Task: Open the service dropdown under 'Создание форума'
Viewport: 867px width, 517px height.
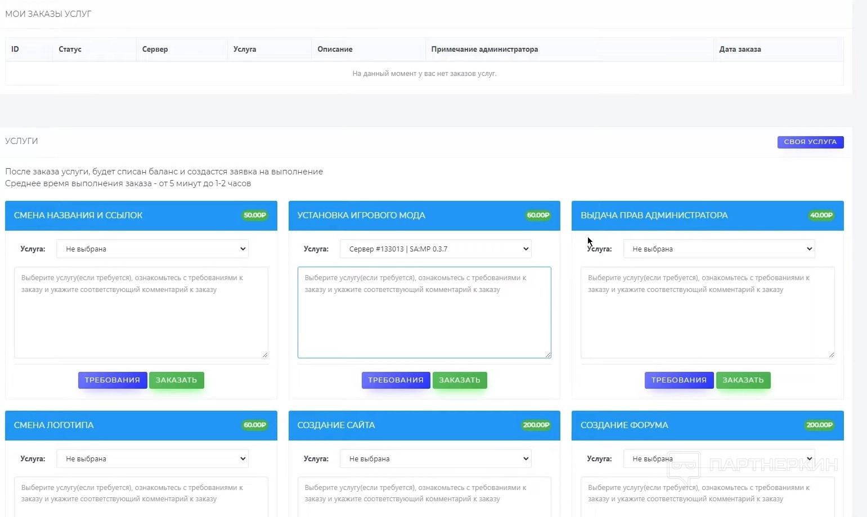Action: [718, 458]
